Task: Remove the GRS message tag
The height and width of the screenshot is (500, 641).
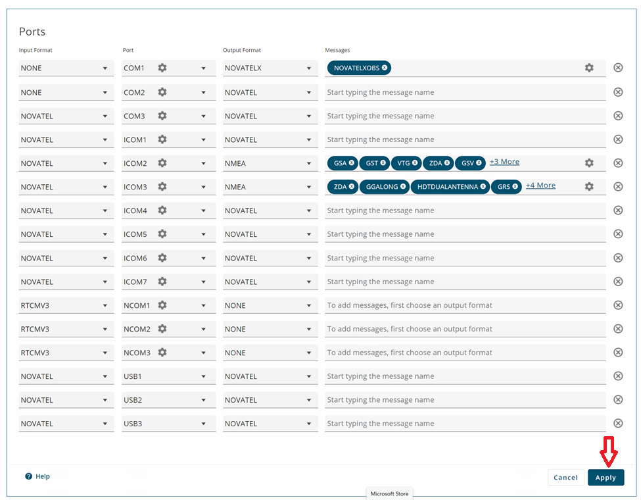Action: point(515,187)
